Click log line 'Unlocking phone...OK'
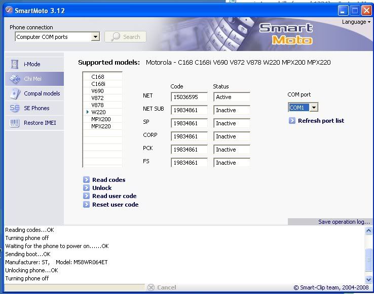Image resolution: width=374 pixels, height=294 pixels. (x=31, y=270)
